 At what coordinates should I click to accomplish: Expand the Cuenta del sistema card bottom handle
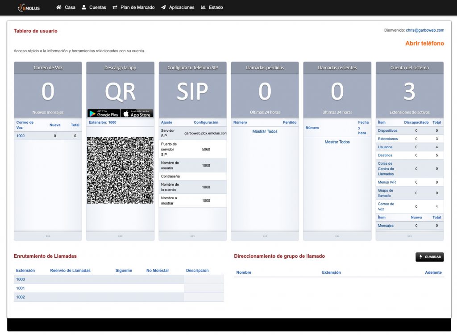(410, 236)
